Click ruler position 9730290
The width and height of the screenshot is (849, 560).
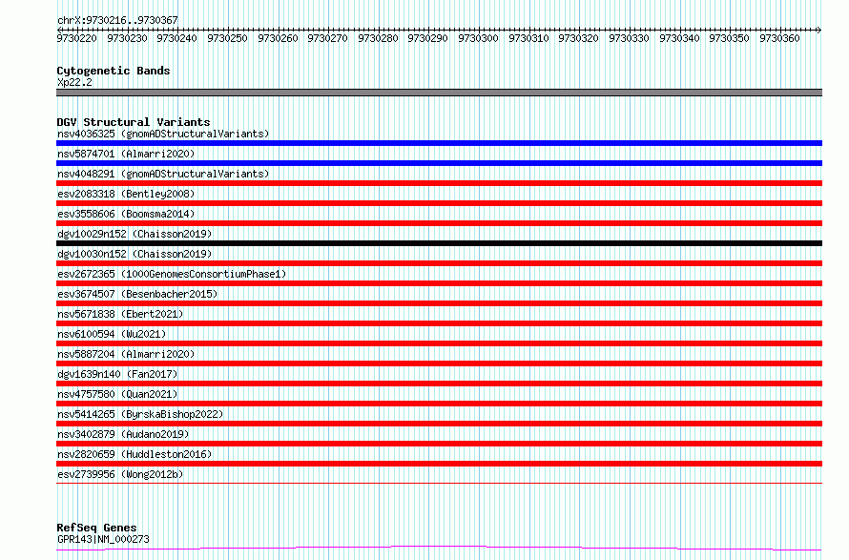point(427,38)
